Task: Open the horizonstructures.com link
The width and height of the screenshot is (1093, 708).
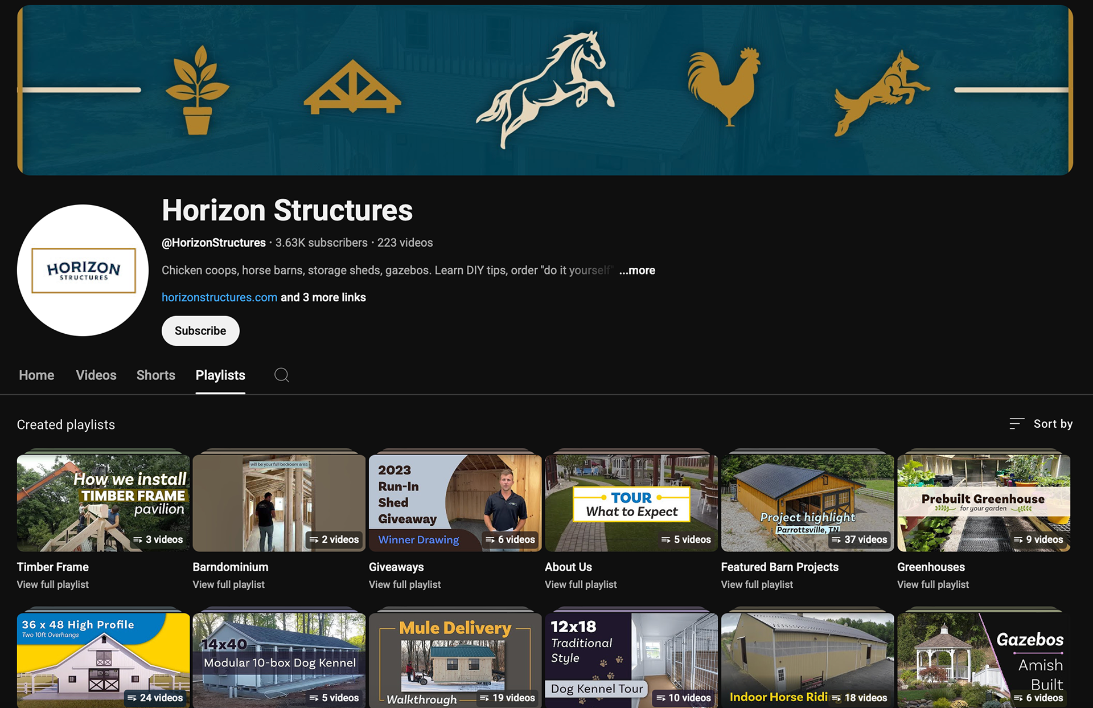Action: coord(219,297)
